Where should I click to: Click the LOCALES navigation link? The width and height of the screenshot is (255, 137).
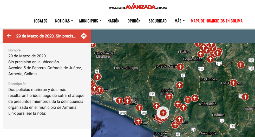[x=41, y=21]
